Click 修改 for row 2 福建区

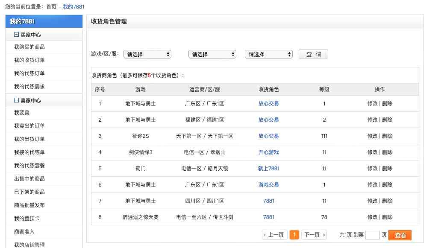[372, 120]
